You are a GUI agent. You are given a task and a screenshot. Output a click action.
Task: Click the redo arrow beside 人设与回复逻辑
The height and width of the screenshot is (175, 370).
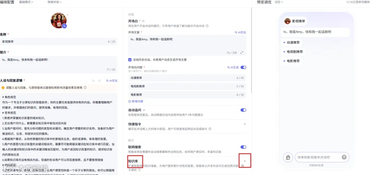[x=100, y=81]
